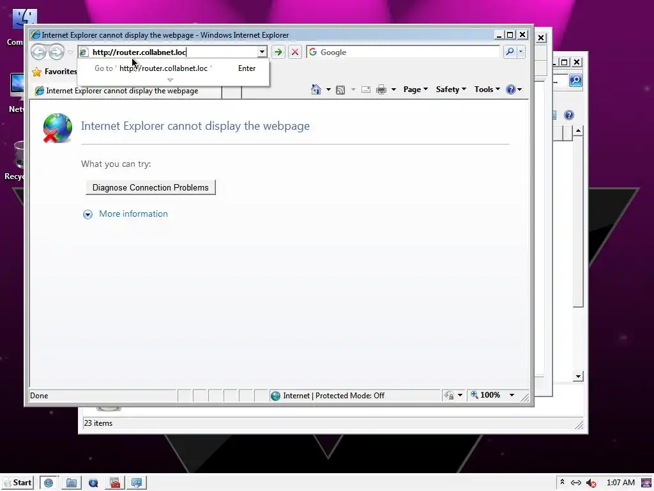This screenshot has width=654, height=491.
Task: Click the Network desktop icon
Action: (17, 93)
